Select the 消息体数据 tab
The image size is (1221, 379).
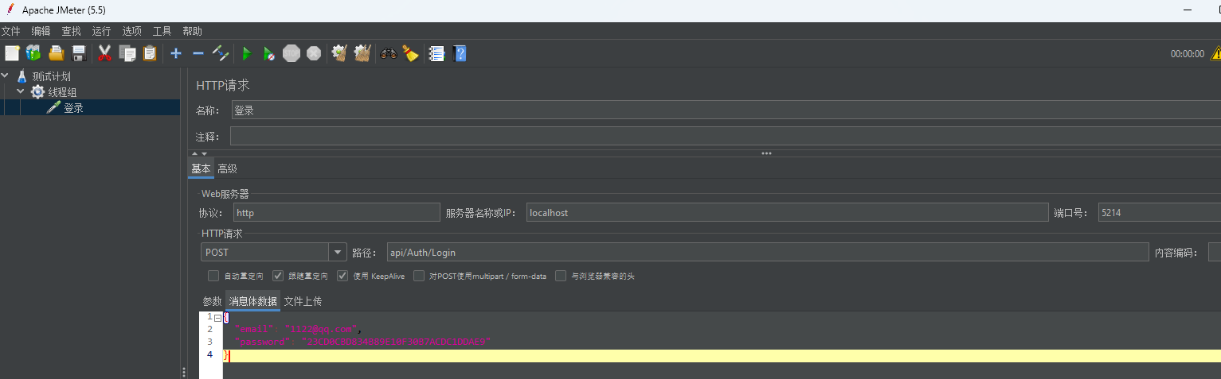(253, 301)
